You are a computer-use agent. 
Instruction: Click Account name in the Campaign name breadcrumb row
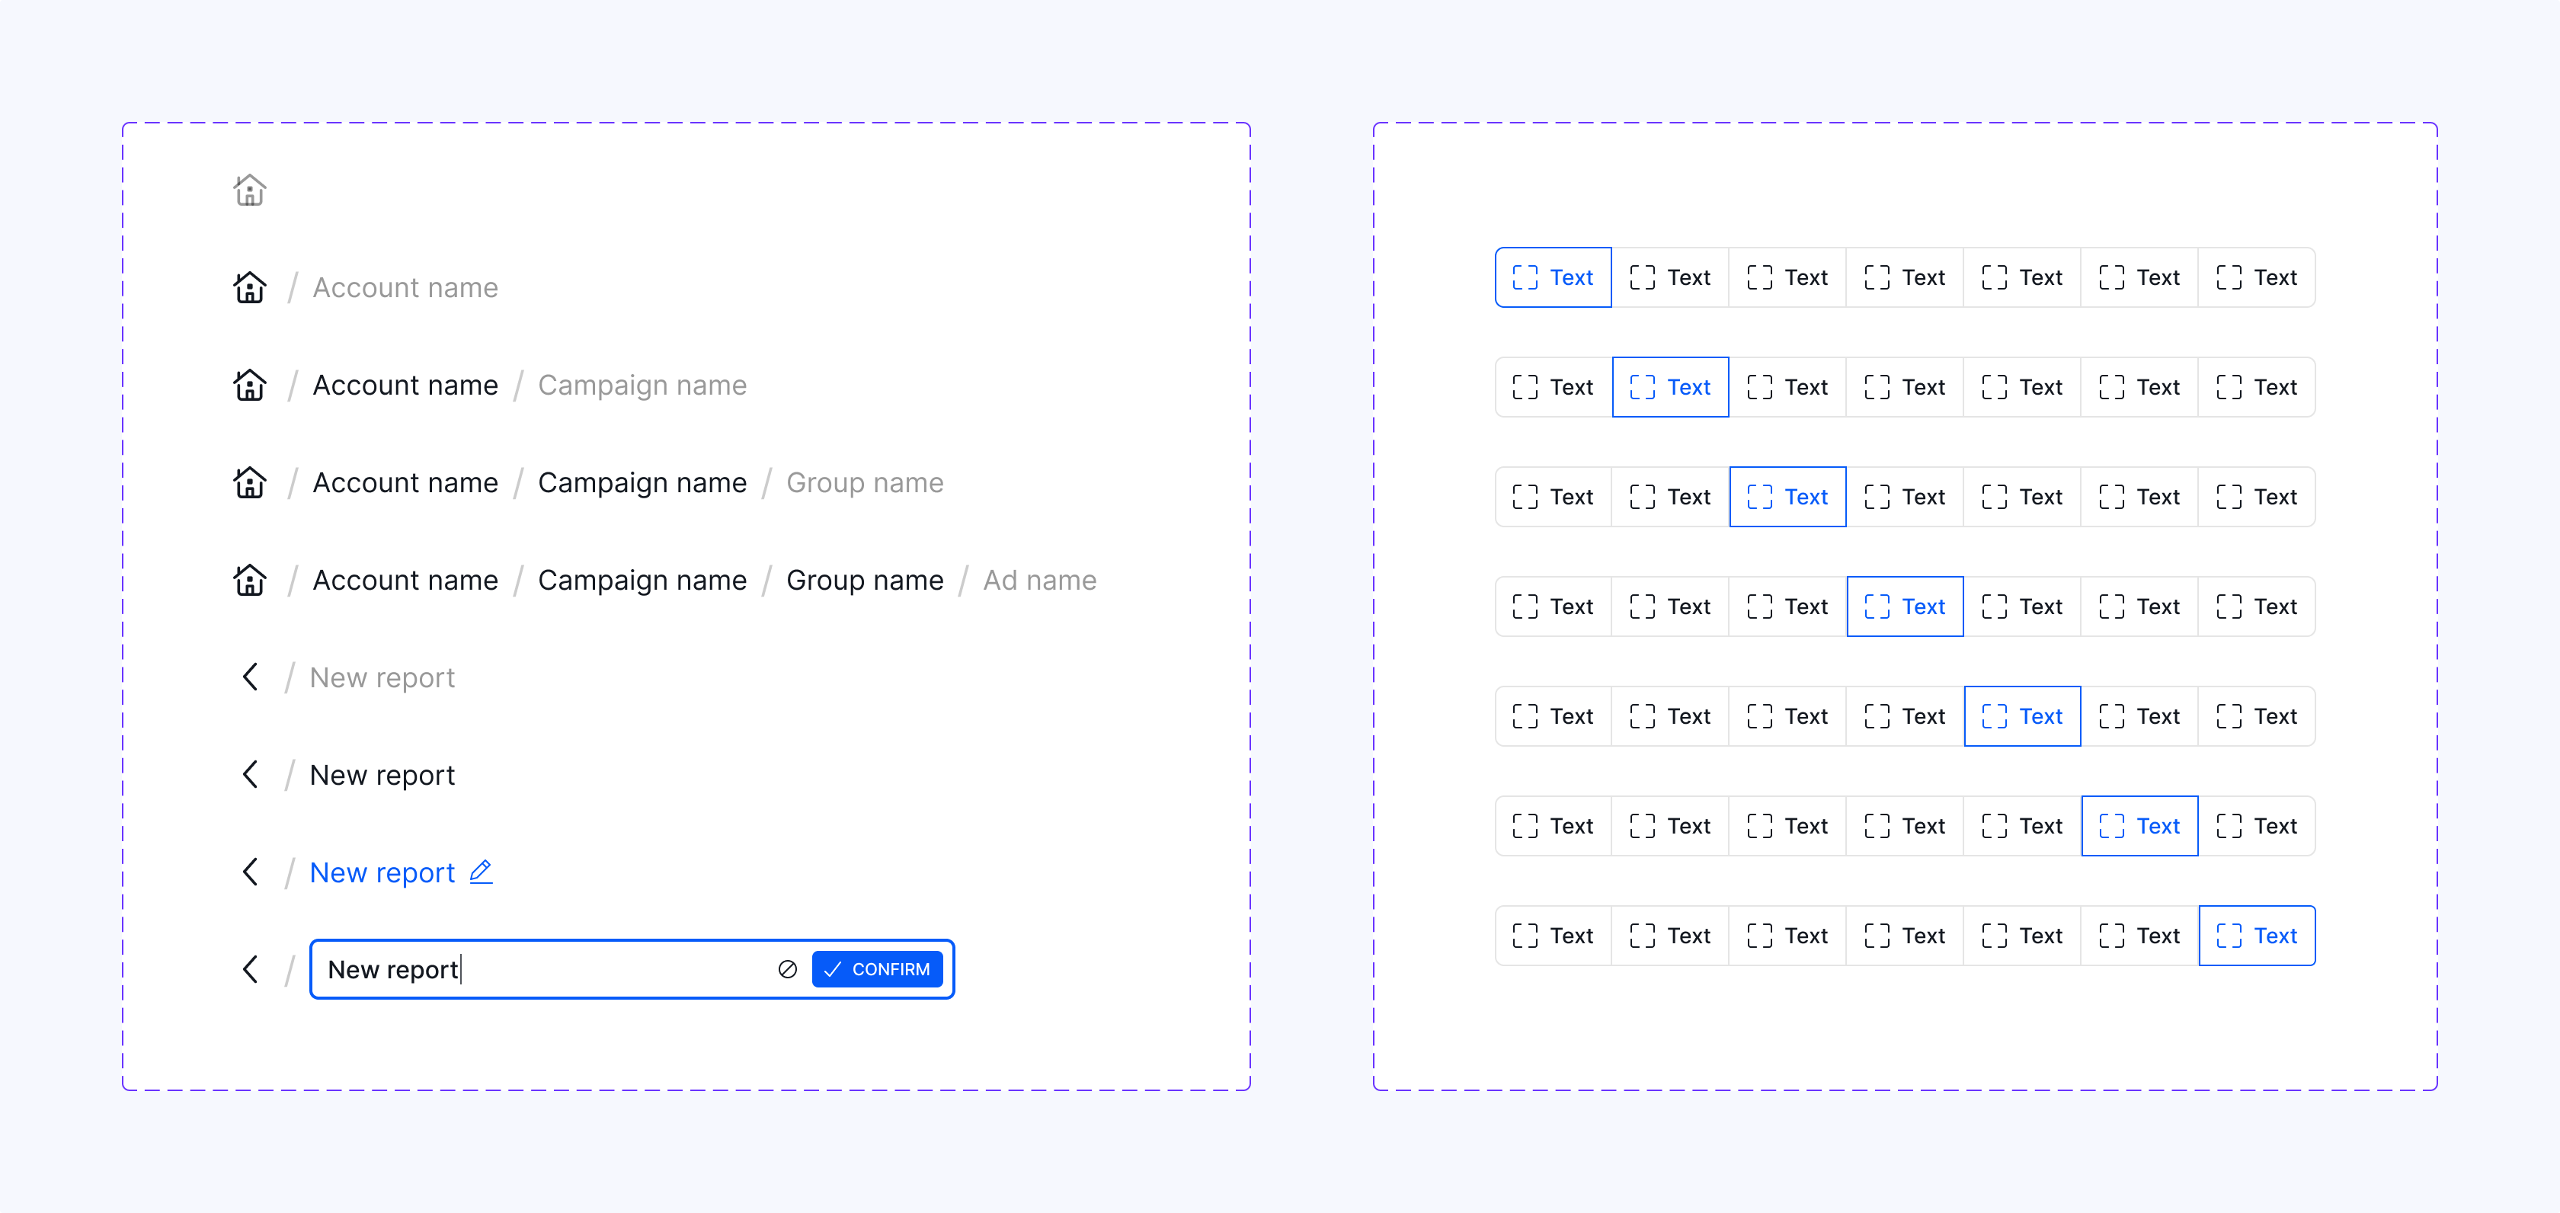tap(405, 386)
